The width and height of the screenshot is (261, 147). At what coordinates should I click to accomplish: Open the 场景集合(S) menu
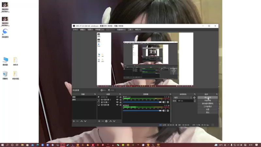(x=121, y=30)
